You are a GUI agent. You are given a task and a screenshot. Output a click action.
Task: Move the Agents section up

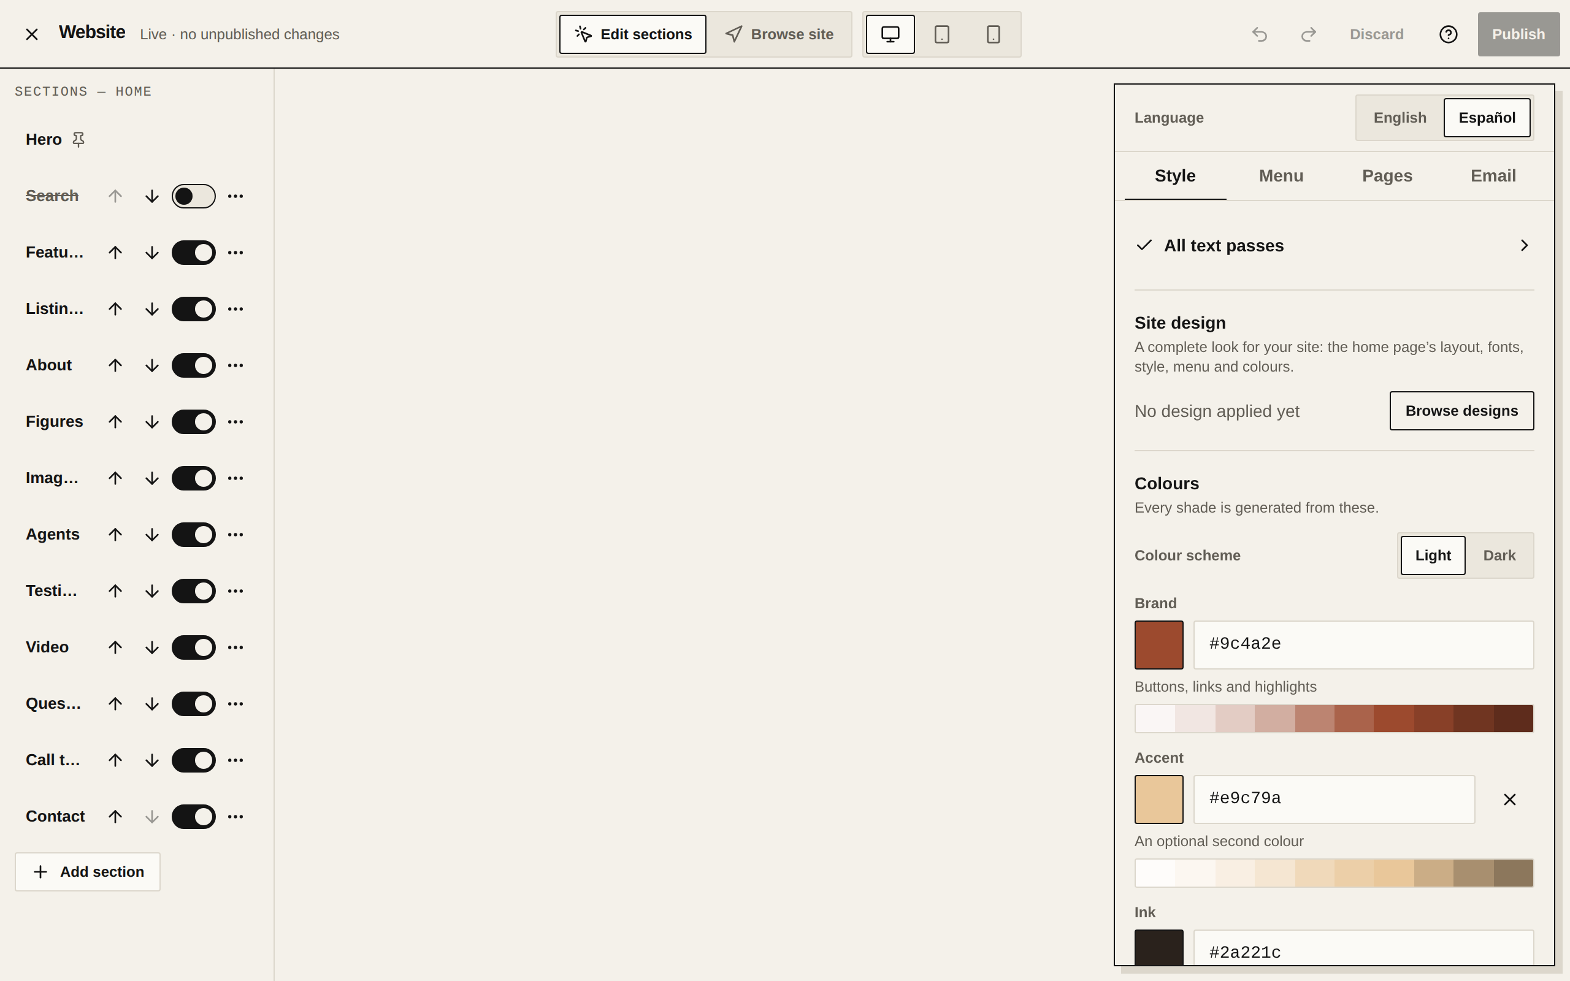coord(115,535)
